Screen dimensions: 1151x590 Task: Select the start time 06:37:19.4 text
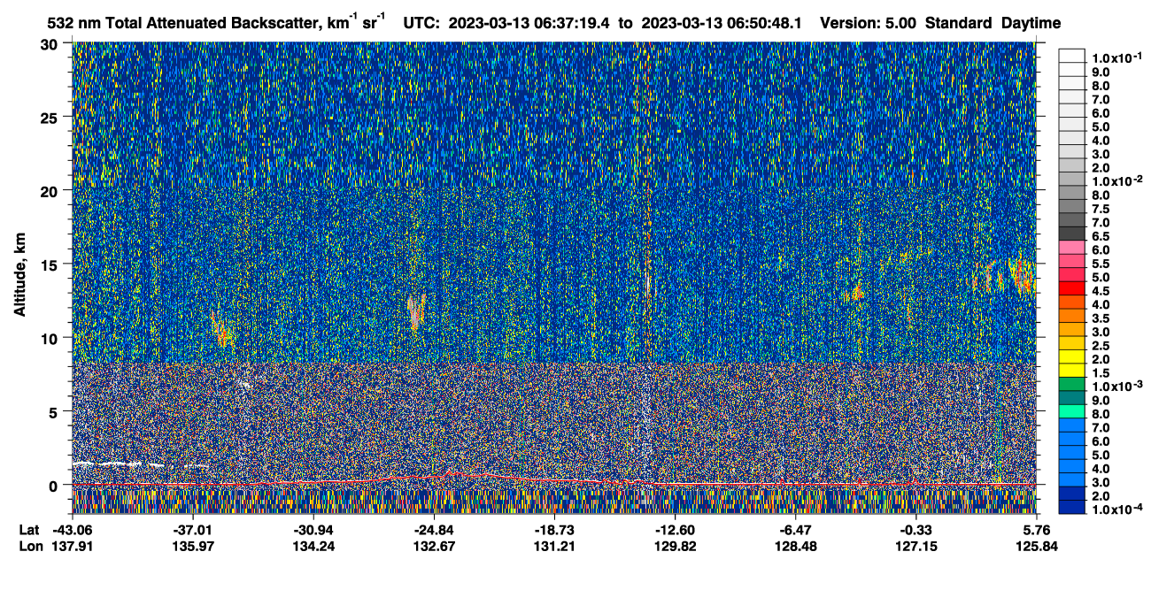click(571, 24)
